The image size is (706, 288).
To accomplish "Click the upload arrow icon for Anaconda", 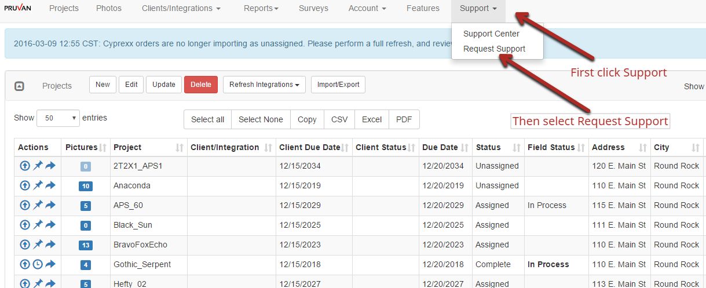I will coord(25,185).
